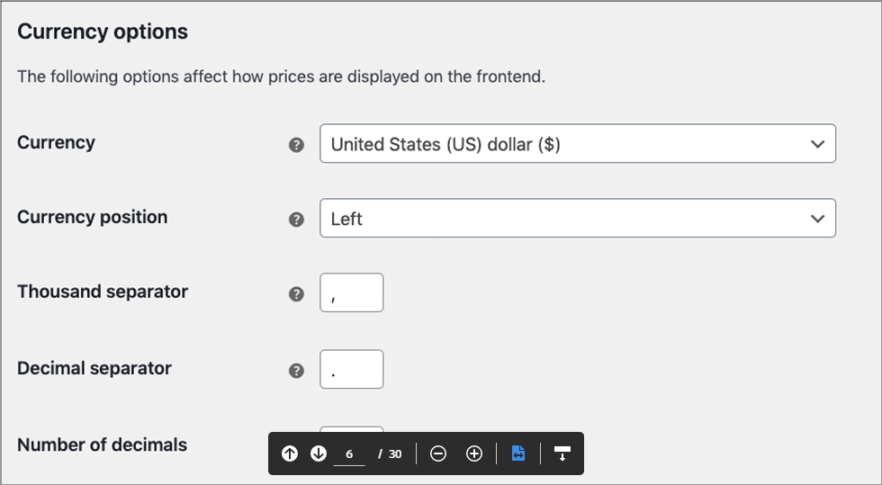Show help tooltip for Currency
882x485 pixels.
tap(296, 145)
